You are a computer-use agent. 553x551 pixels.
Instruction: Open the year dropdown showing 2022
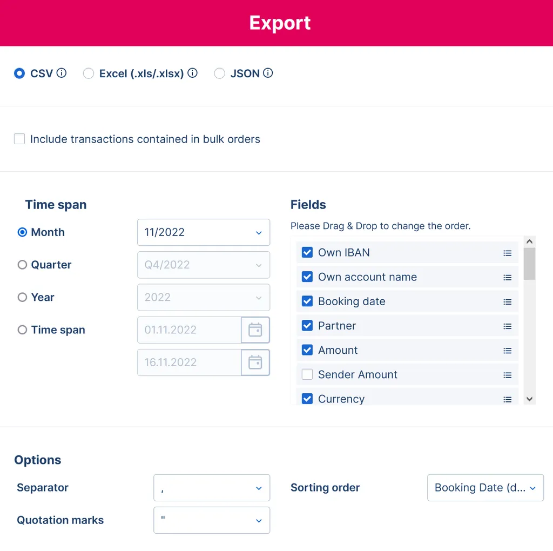(x=204, y=297)
